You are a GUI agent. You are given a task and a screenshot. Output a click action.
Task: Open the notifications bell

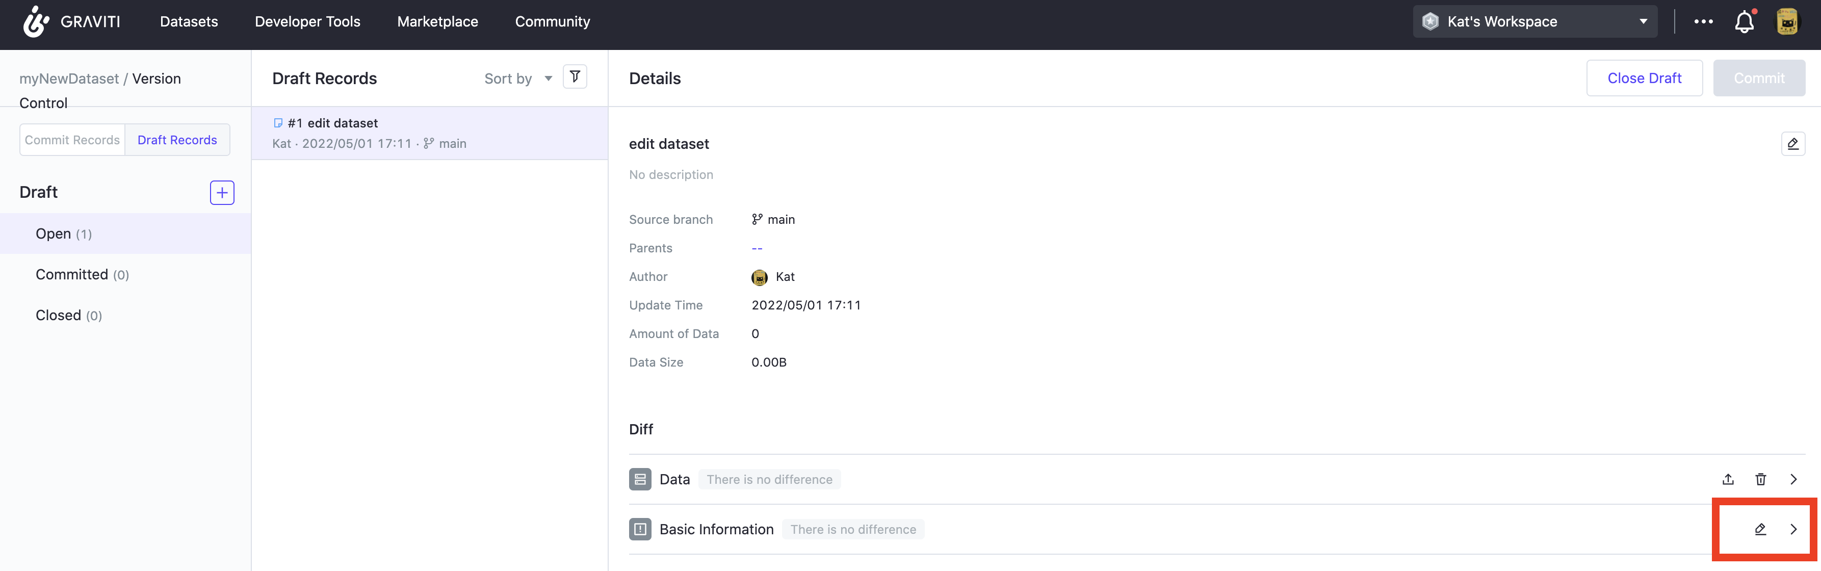click(x=1744, y=22)
